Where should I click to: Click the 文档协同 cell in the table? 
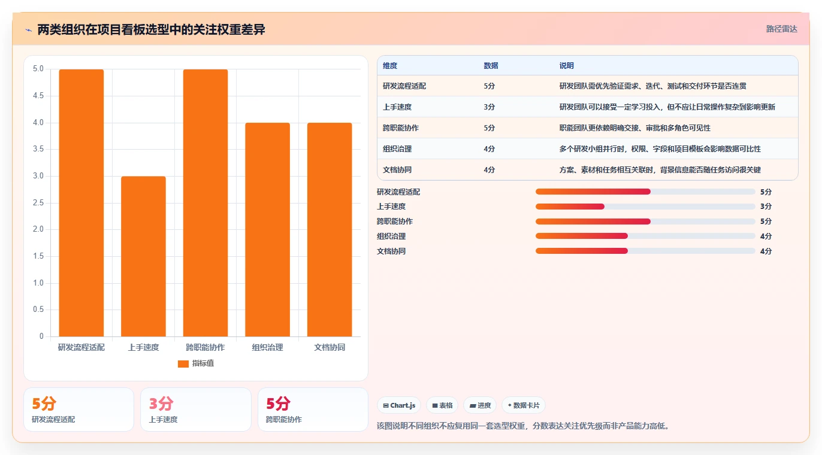397,170
